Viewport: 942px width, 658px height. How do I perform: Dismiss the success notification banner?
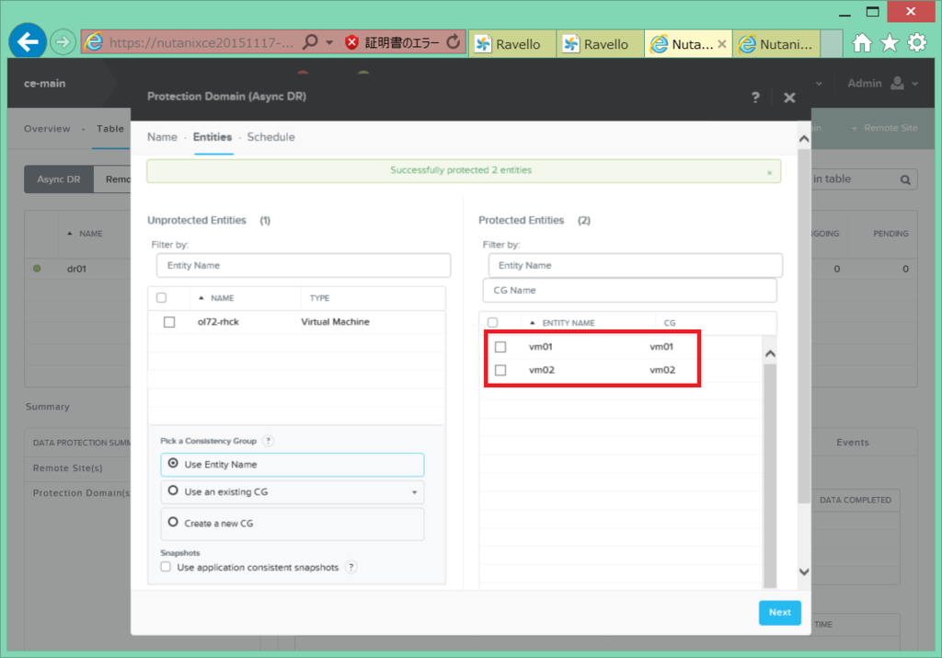pyautogui.click(x=769, y=172)
